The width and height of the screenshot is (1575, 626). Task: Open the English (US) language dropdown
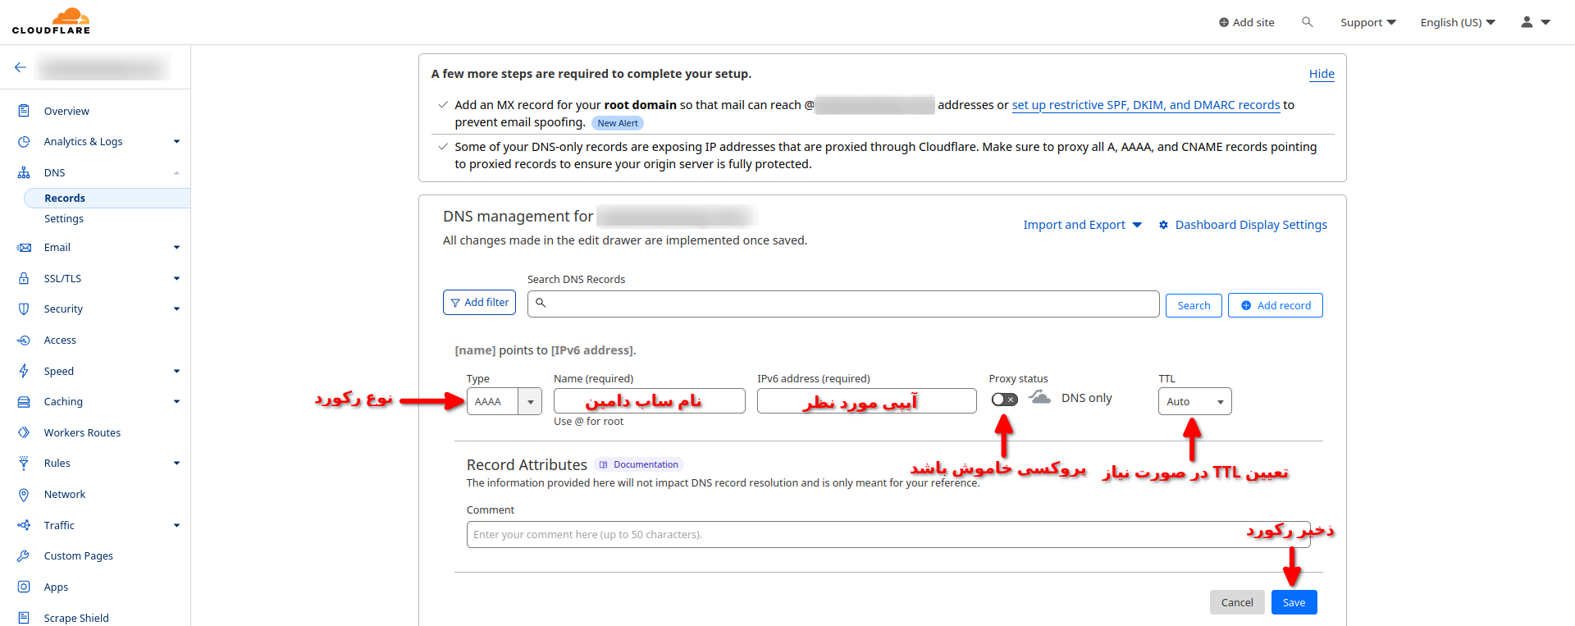1458,22
